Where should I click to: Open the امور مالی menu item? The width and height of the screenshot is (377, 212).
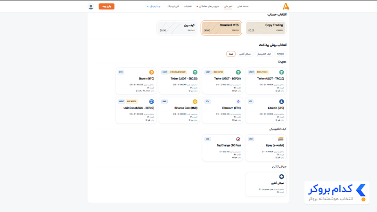pos(228,7)
